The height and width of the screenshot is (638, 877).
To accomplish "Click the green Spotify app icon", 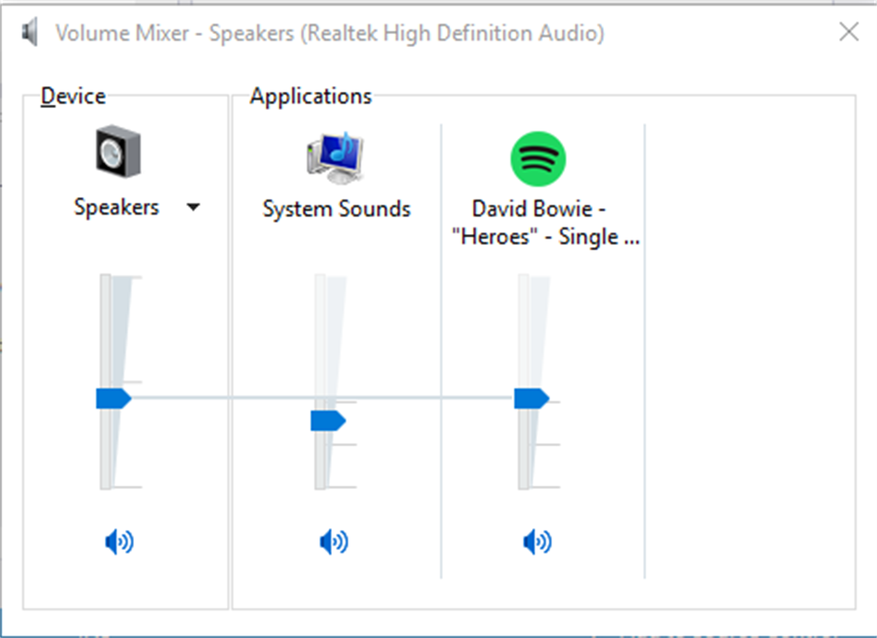I will click(x=538, y=159).
